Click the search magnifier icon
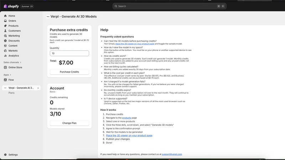This screenshot has width=285, height=160. [116, 6]
